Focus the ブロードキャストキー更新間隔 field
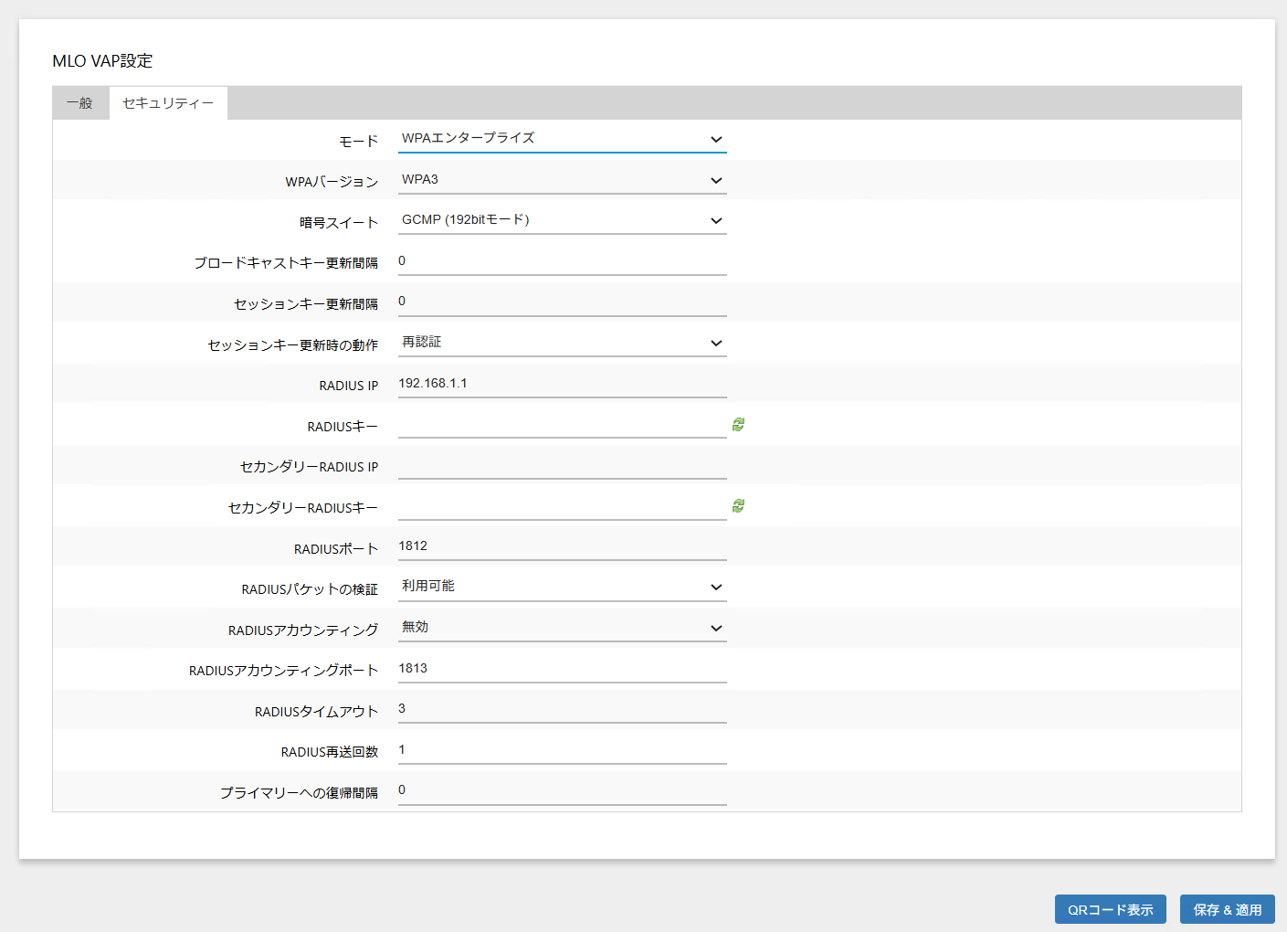The image size is (1287, 932). tap(562, 261)
